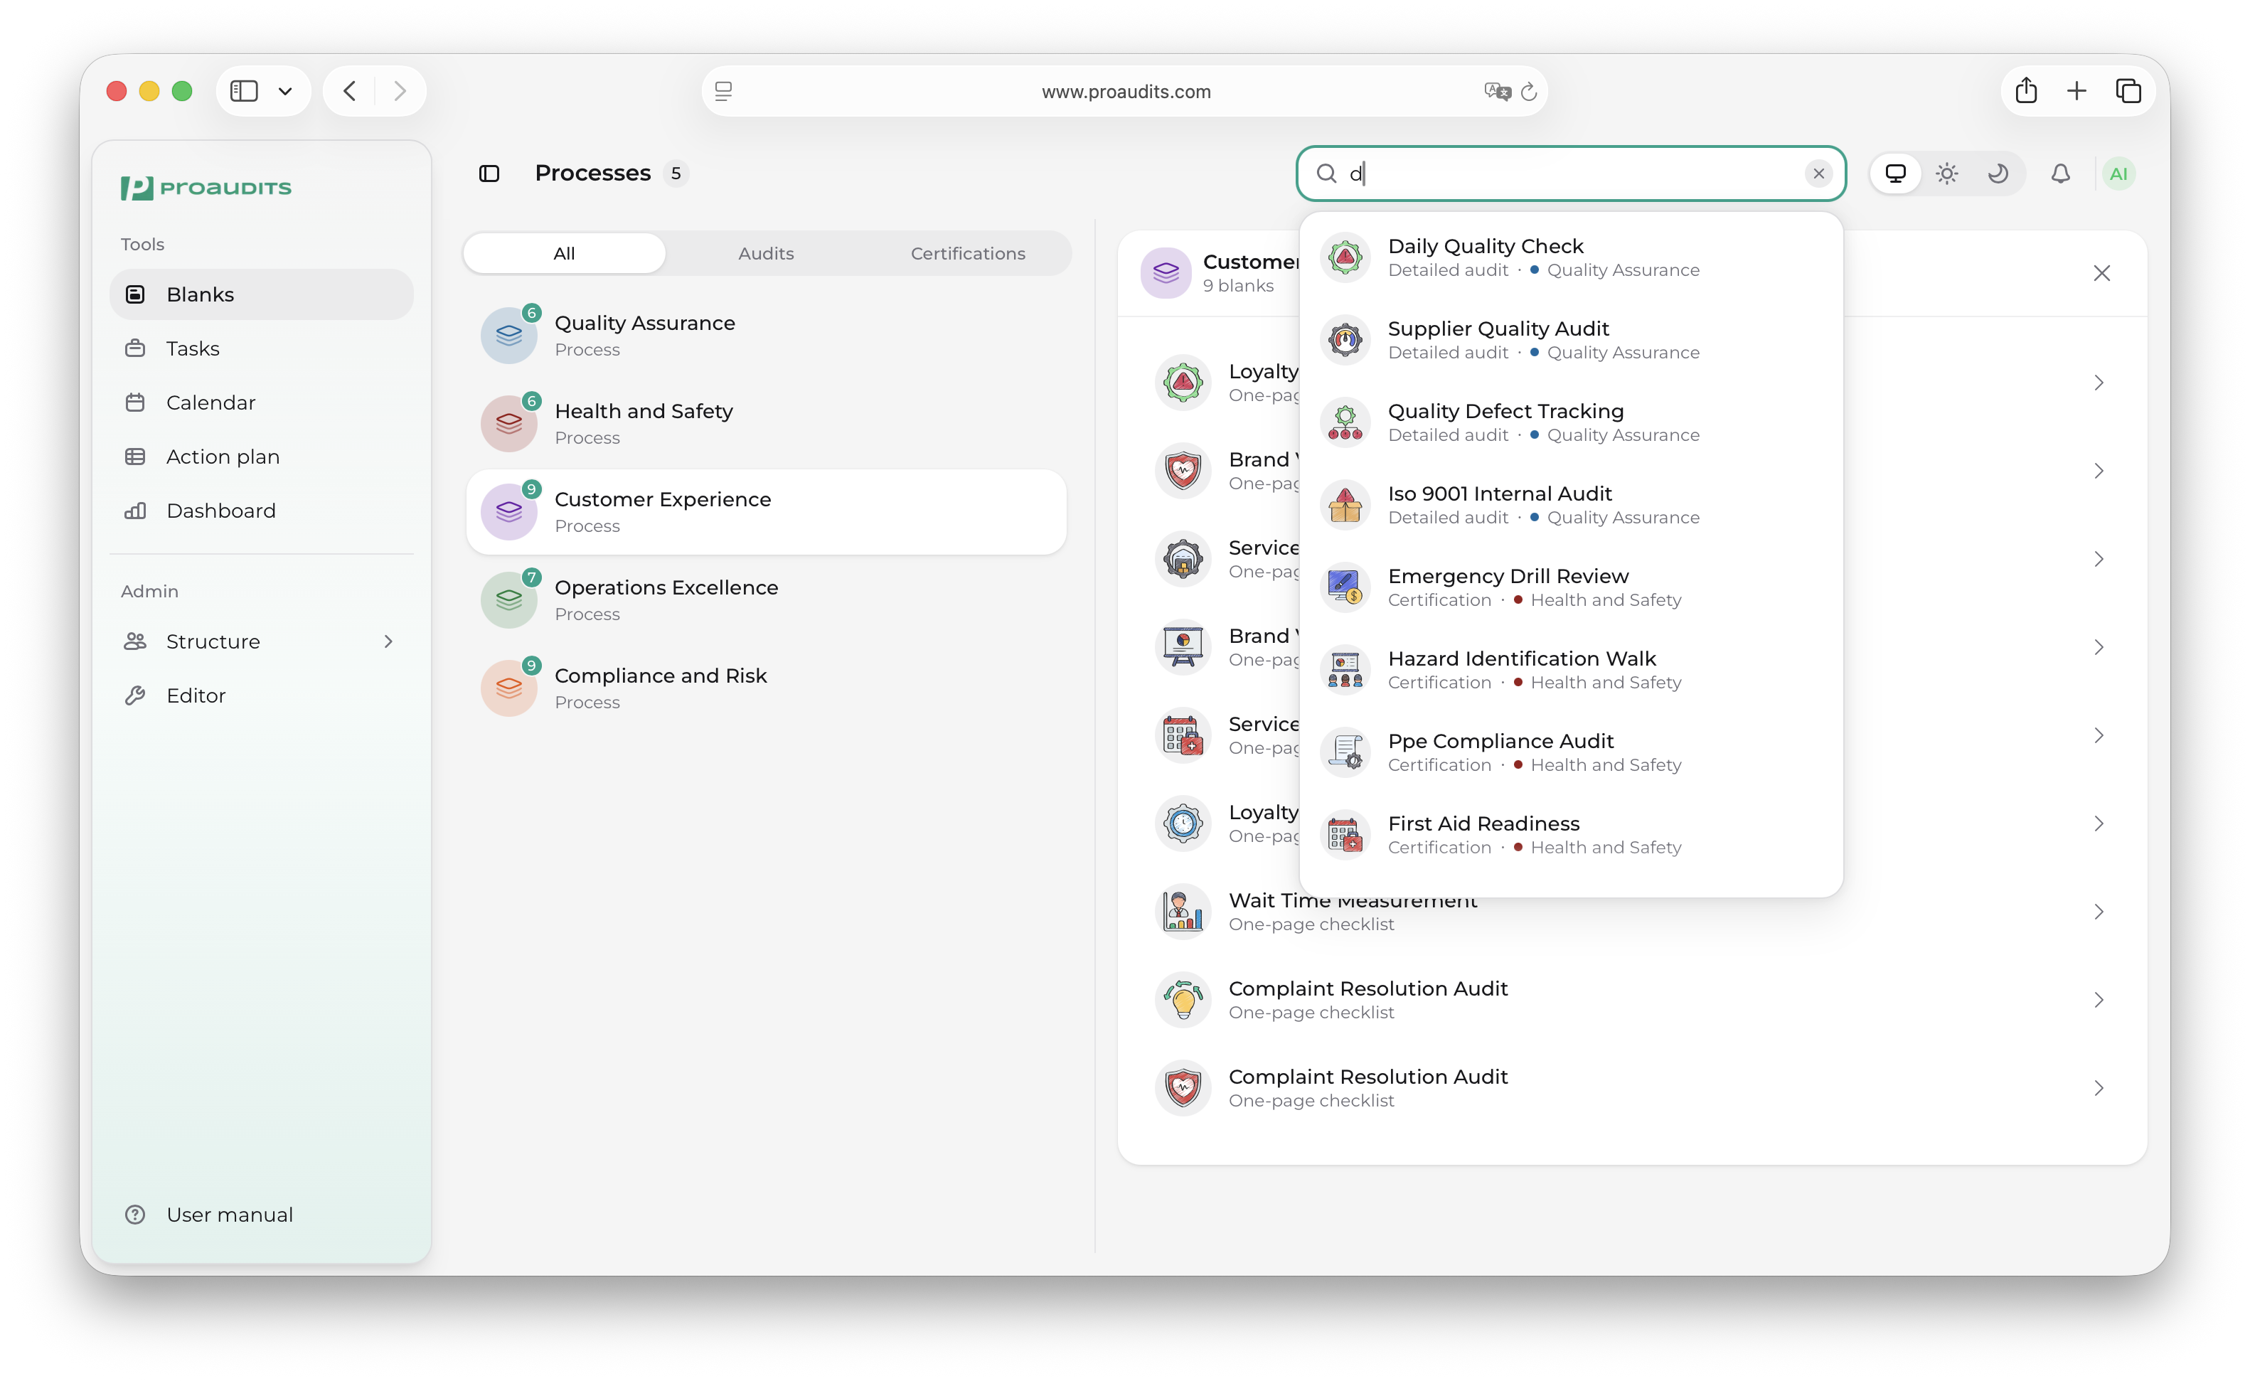Image resolution: width=2250 pixels, height=1381 pixels.
Task: Open the Action plan page
Action: pyautogui.click(x=261, y=456)
